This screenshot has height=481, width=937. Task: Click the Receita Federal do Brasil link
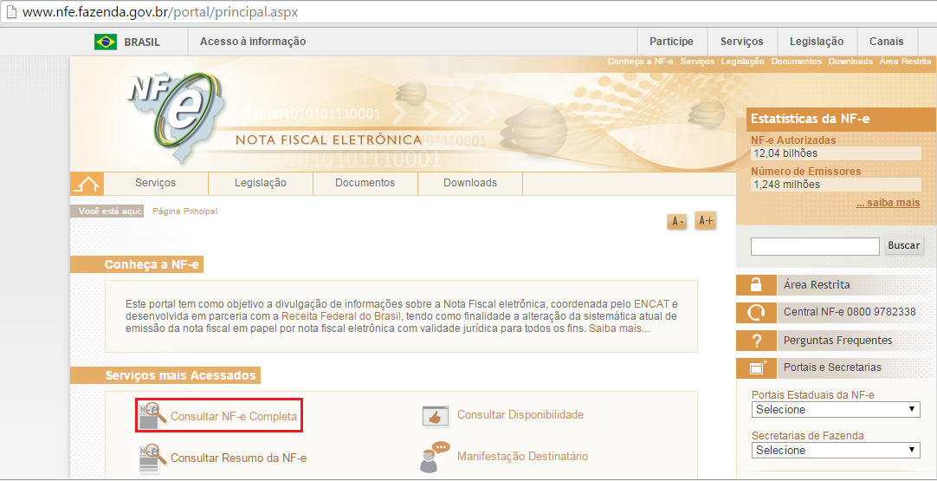tap(342, 315)
